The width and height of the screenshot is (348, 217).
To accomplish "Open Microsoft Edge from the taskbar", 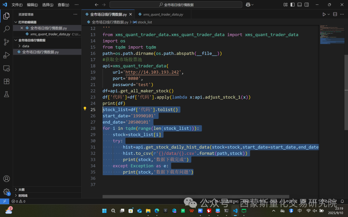I will [157, 211].
